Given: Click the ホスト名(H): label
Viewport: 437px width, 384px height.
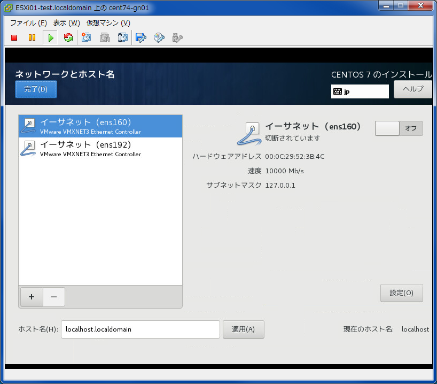Looking at the screenshot, I should click(38, 329).
